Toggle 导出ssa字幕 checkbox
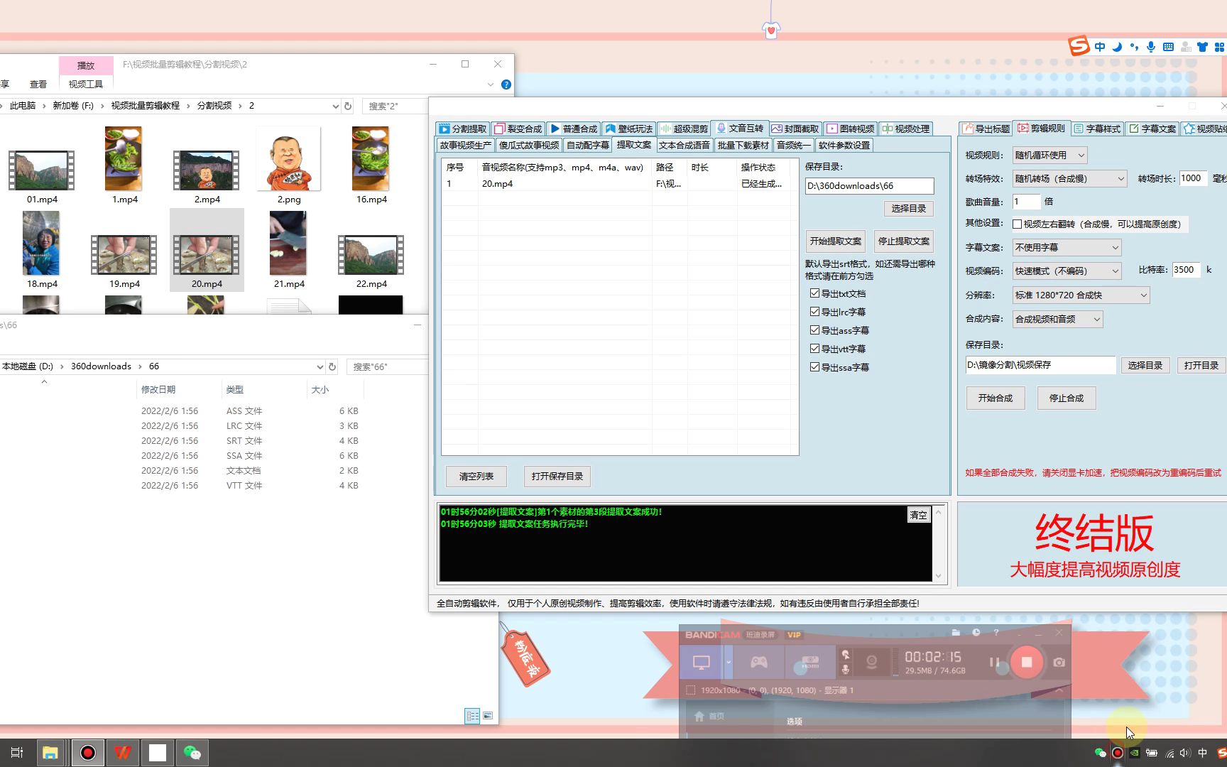 (x=814, y=367)
